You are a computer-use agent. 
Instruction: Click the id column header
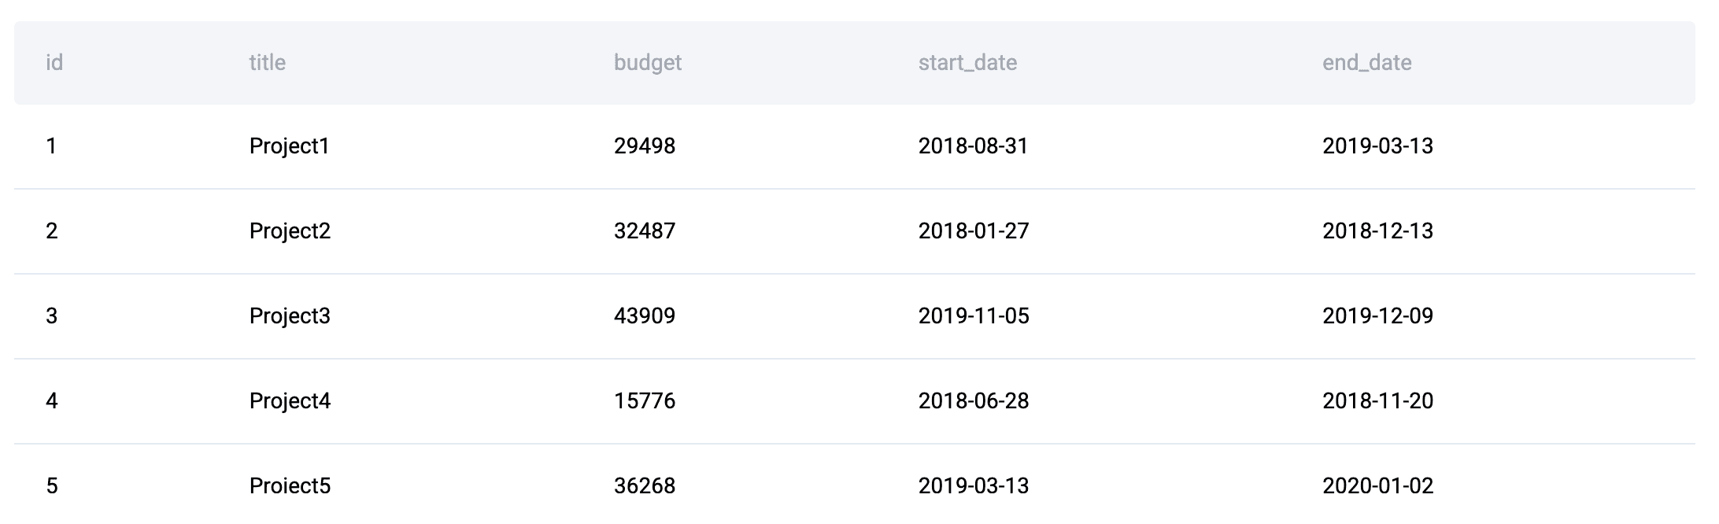click(54, 63)
